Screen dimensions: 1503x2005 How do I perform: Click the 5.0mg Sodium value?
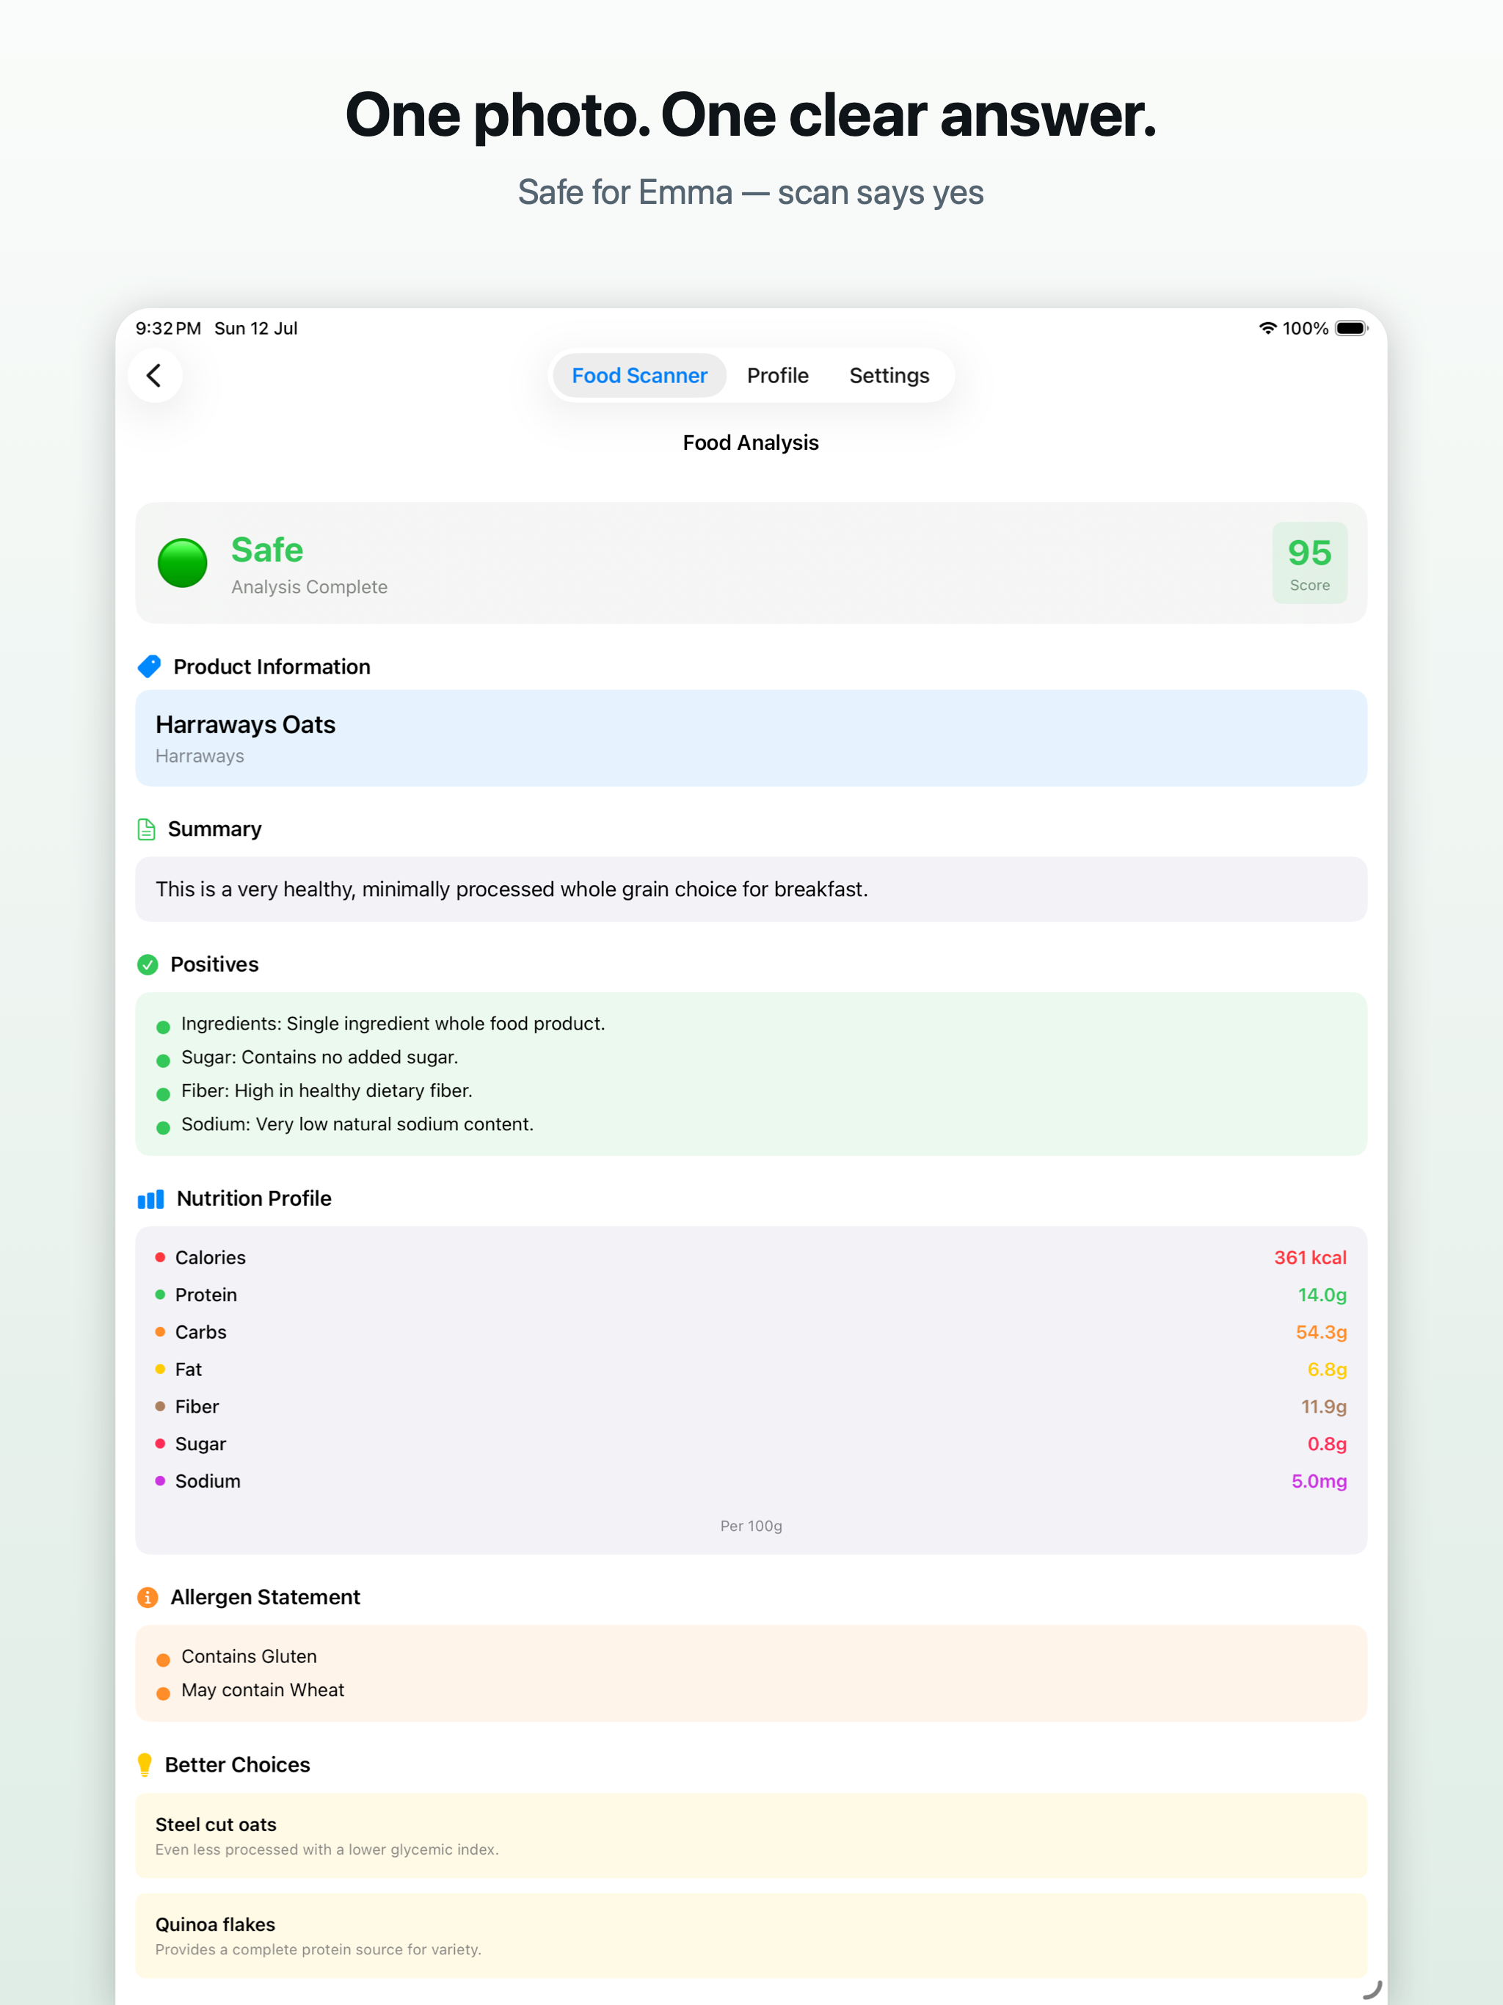click(x=1319, y=1480)
